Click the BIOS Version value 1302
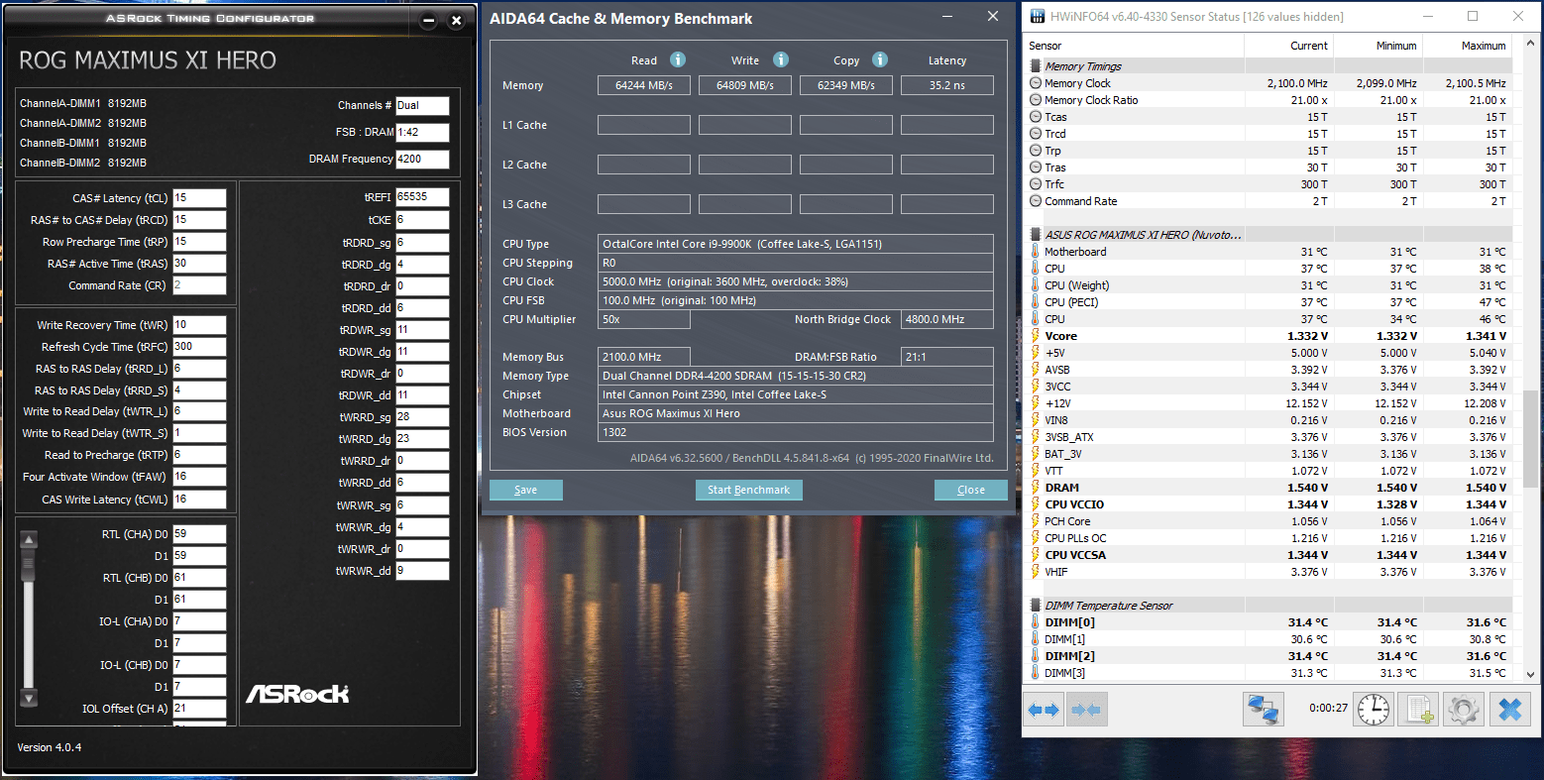The width and height of the screenshot is (1544, 780). [x=796, y=432]
